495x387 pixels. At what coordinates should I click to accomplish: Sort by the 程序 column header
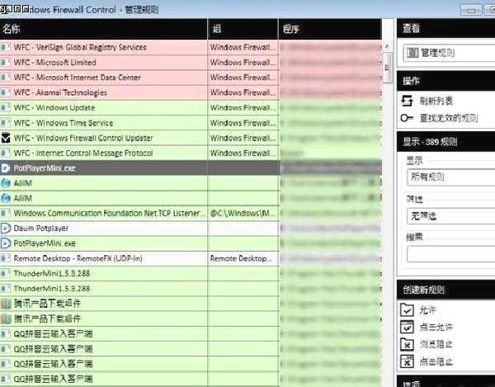330,29
